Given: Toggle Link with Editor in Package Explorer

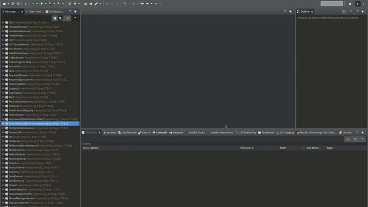Looking at the screenshot, I should click(x=60, y=18).
